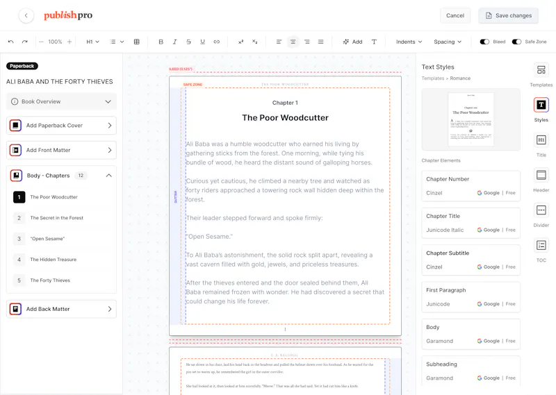Click the zoom level 100% value
The width and height of the screenshot is (556, 395).
(56, 42)
